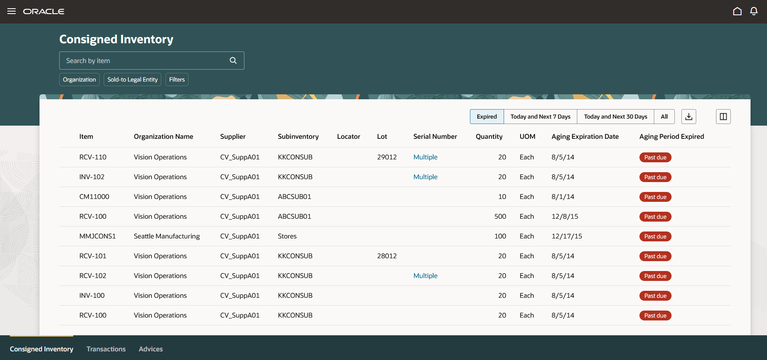The height and width of the screenshot is (360, 767).
Task: Select Today and Next 30 Days filter
Action: pos(615,117)
